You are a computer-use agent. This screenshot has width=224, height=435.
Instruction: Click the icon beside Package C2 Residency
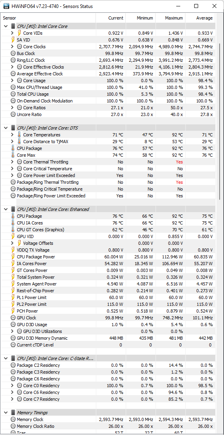pyautogui.click(x=13, y=365)
